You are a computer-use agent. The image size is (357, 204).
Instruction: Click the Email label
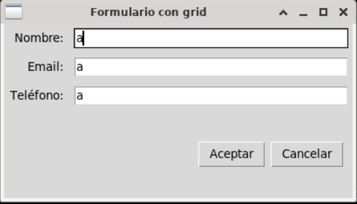click(x=45, y=67)
